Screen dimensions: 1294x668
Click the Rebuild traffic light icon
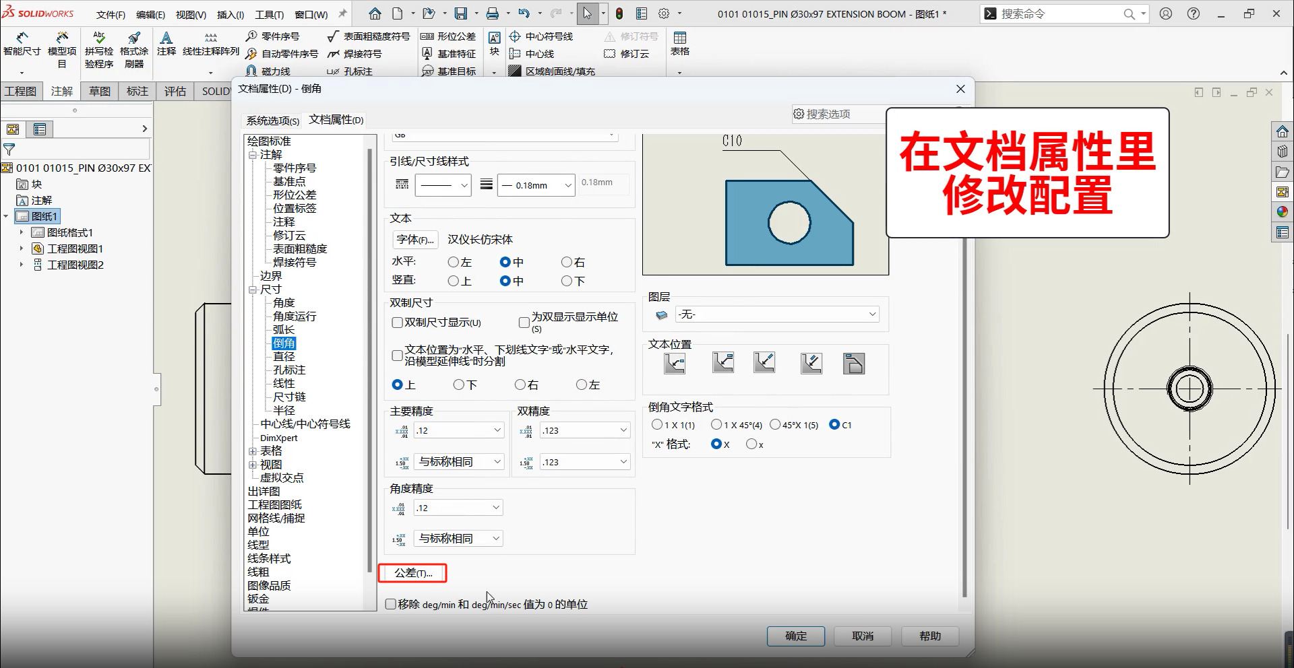click(x=619, y=13)
